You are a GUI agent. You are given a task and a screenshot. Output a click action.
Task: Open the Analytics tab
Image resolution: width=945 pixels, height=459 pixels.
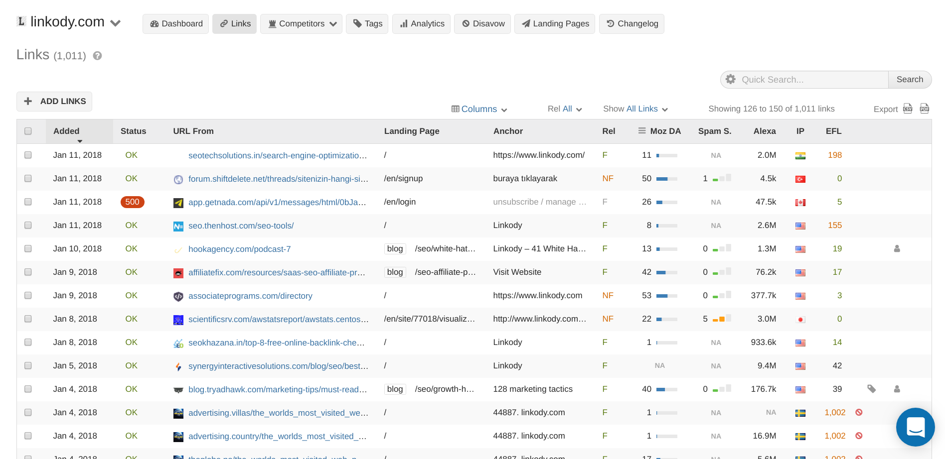(x=422, y=24)
